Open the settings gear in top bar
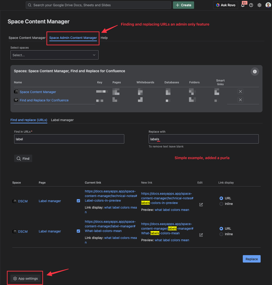 click(x=259, y=5)
